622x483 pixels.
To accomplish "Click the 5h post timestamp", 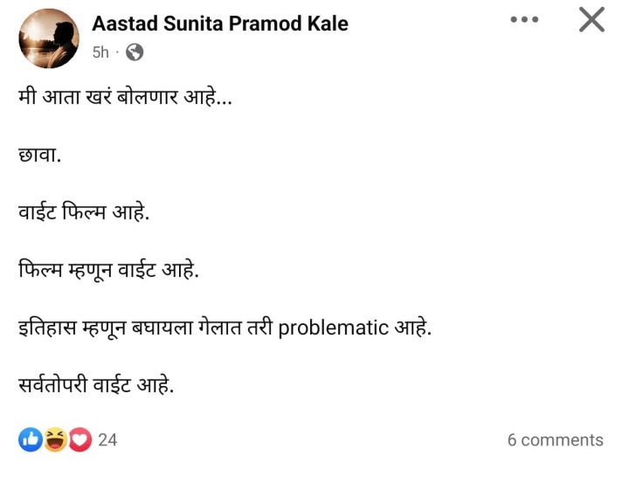I will (100, 52).
